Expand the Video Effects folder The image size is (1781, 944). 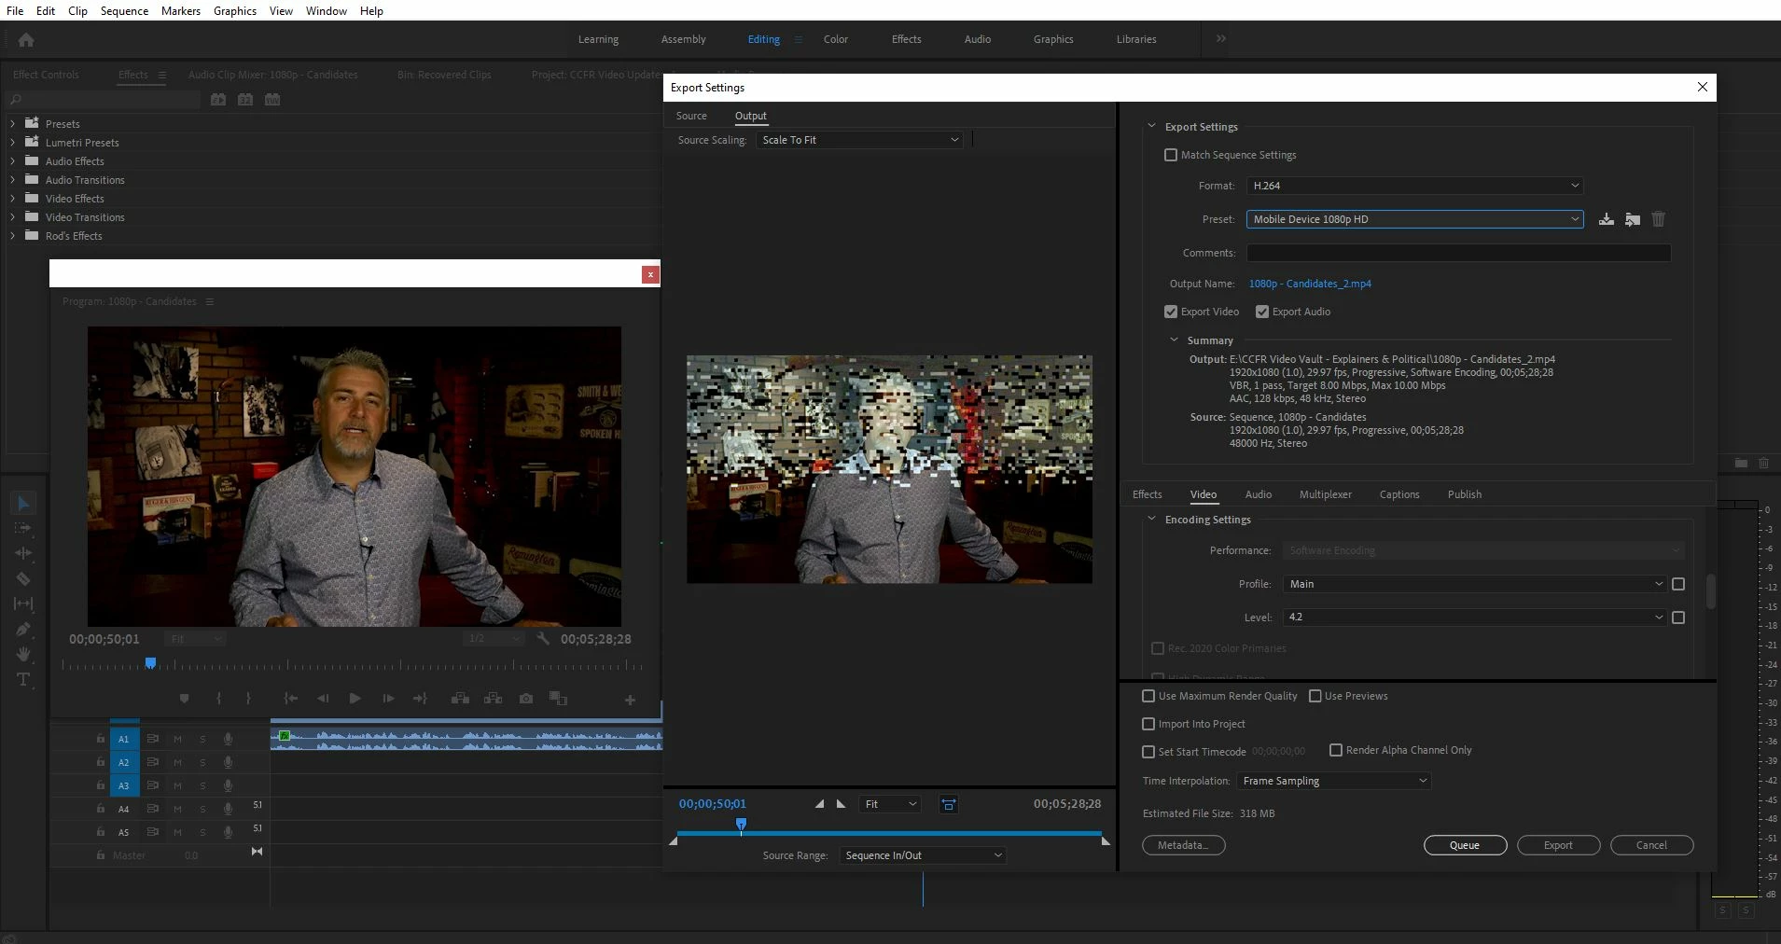[x=12, y=199]
